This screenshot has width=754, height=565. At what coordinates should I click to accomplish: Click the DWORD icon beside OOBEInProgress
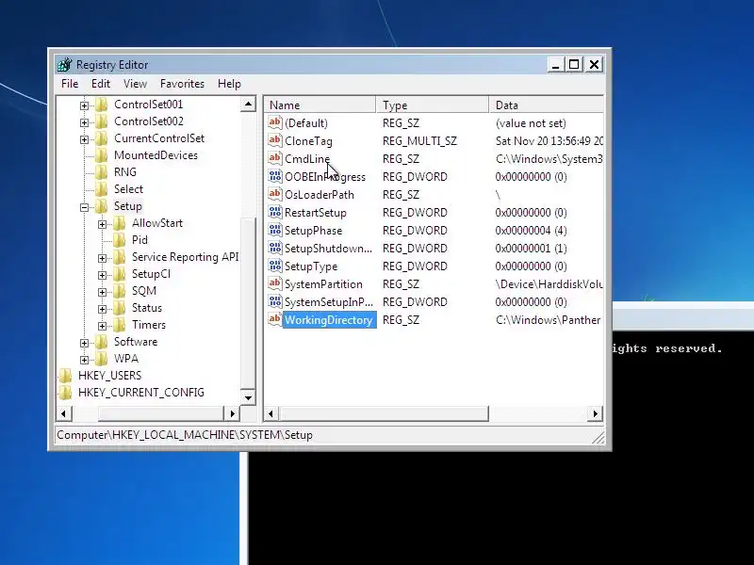coord(274,176)
